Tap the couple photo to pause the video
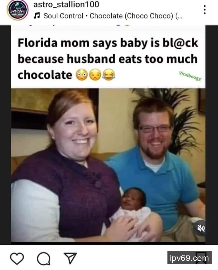Screen dimensions: 218x270 pyautogui.click(x=108, y=165)
